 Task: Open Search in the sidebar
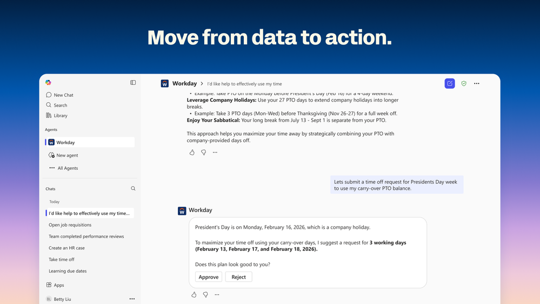[56, 105]
